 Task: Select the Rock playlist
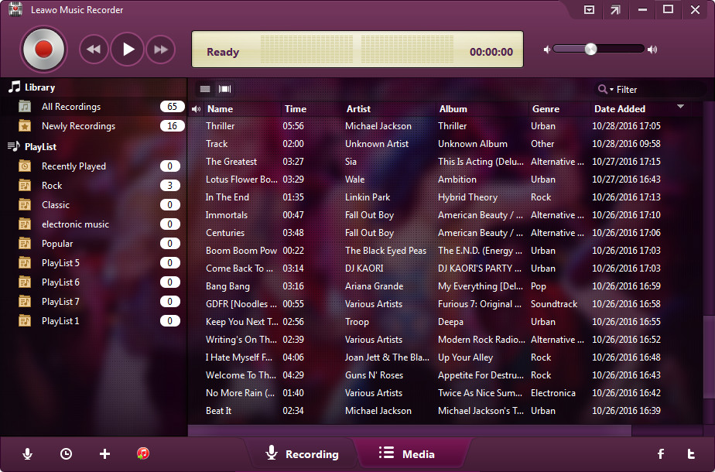point(52,186)
